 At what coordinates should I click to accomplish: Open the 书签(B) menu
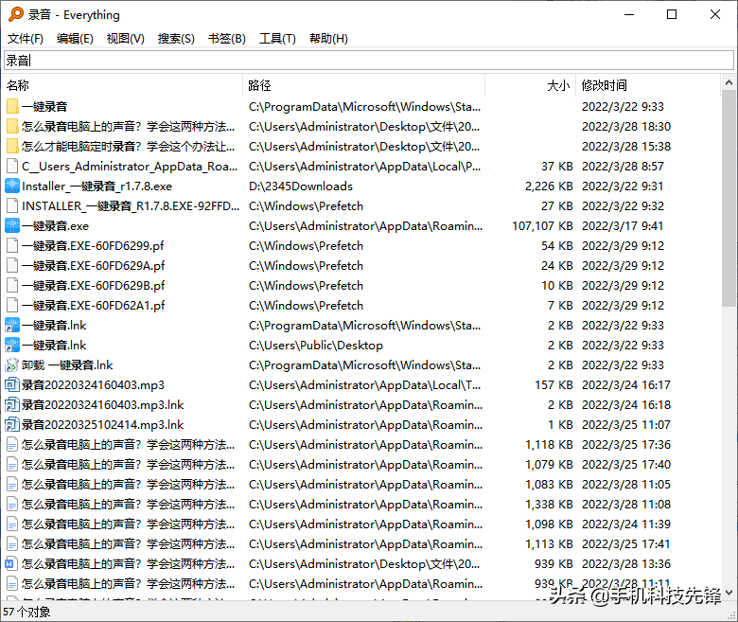[x=227, y=39]
